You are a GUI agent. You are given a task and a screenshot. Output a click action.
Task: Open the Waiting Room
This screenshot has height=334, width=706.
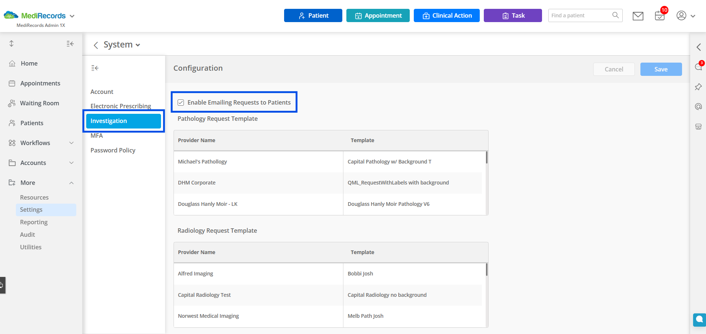pyautogui.click(x=39, y=103)
